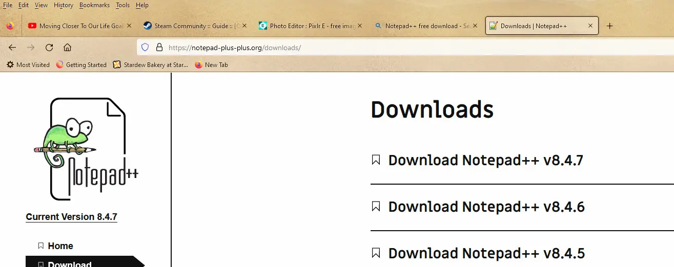Go forward one page
Viewport: 674px width, 267px height.
click(x=31, y=48)
